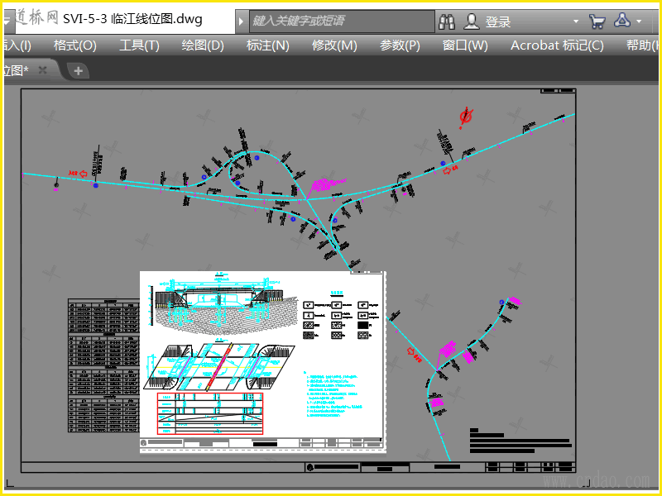Image resolution: width=662 pixels, height=496 pixels.
Task: Expand the arrow left of search box
Action: 241,21
